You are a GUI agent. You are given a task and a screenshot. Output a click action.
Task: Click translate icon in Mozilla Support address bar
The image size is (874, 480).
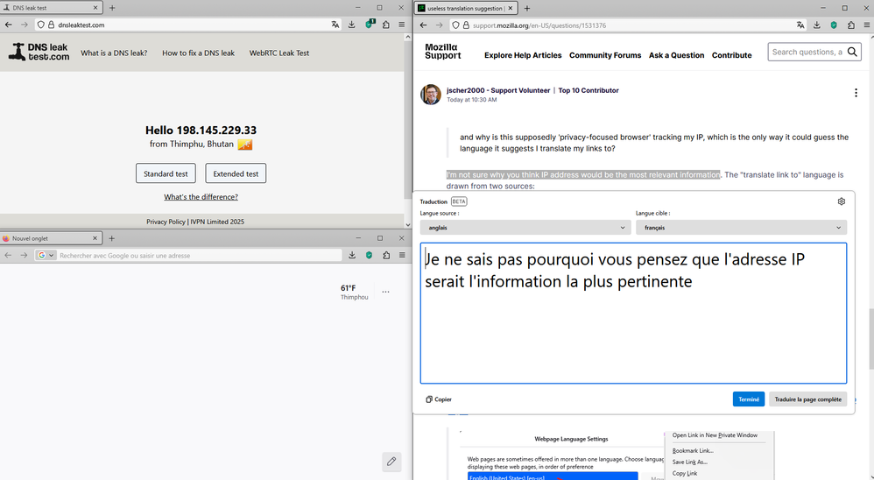pos(800,25)
